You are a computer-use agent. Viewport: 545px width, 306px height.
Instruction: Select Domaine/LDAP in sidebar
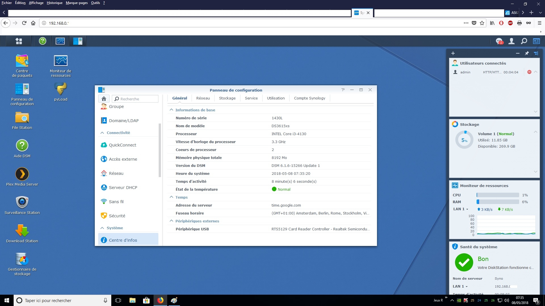click(x=128, y=121)
